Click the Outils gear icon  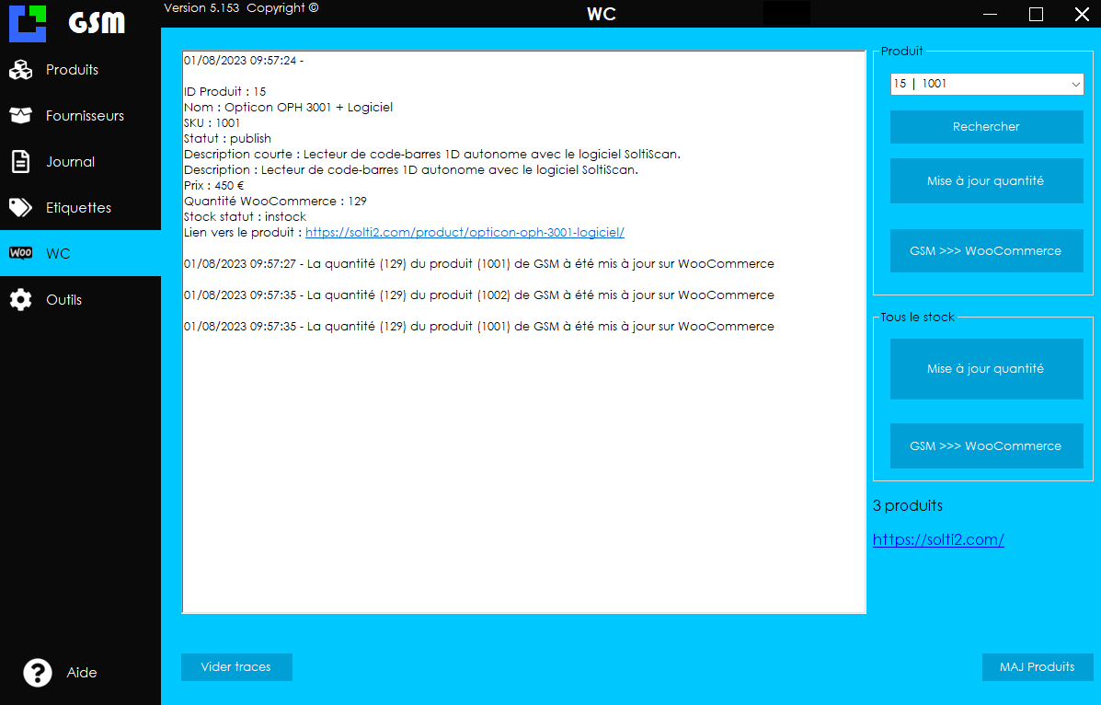point(20,299)
